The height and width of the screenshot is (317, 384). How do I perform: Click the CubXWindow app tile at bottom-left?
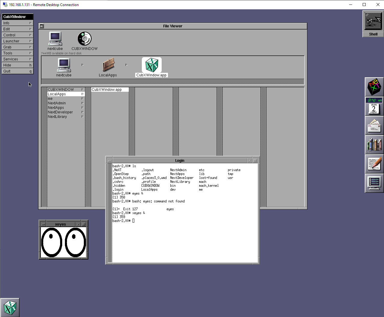point(10,307)
